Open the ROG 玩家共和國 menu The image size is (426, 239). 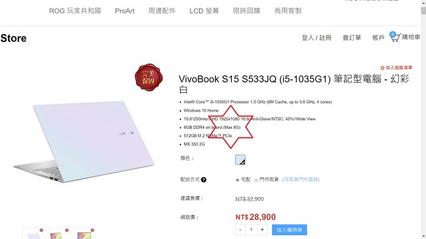click(75, 11)
